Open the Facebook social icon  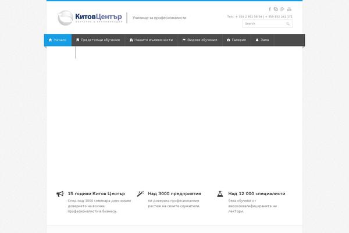(x=270, y=9)
